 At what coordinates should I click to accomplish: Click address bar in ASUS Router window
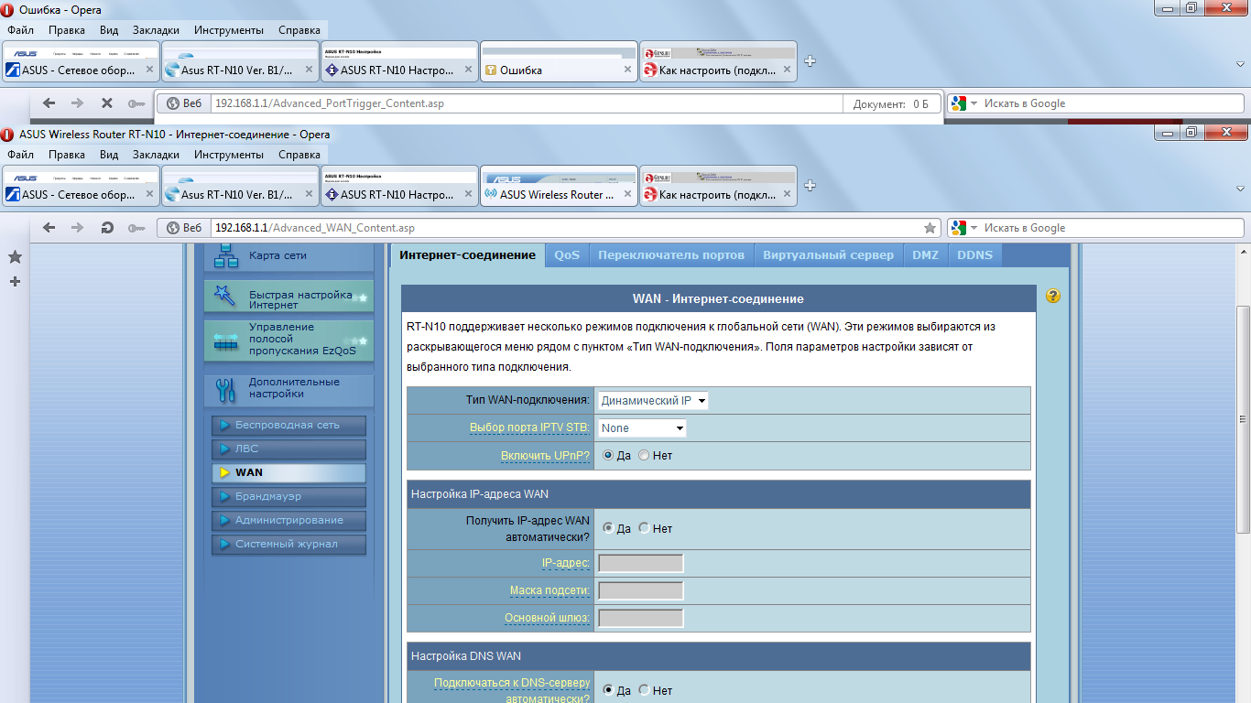pos(563,228)
